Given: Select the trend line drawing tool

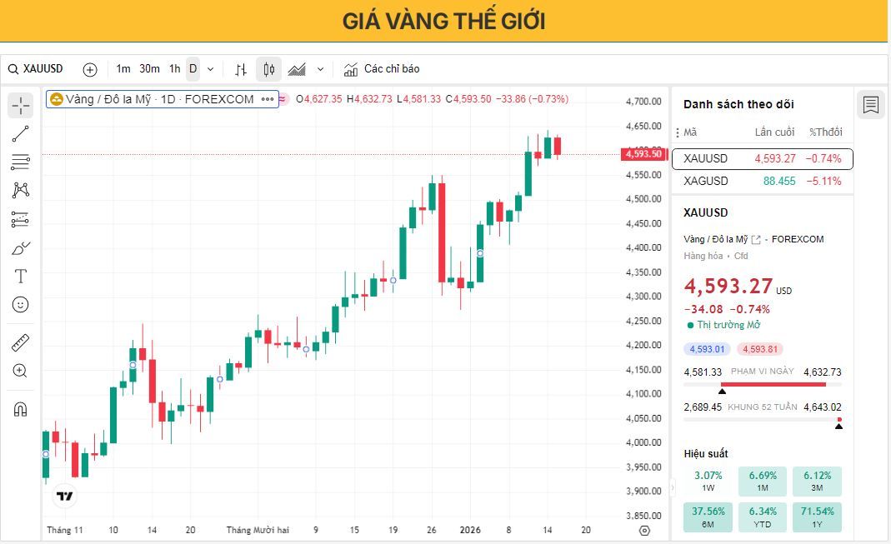Looking at the screenshot, I should pos(21,133).
